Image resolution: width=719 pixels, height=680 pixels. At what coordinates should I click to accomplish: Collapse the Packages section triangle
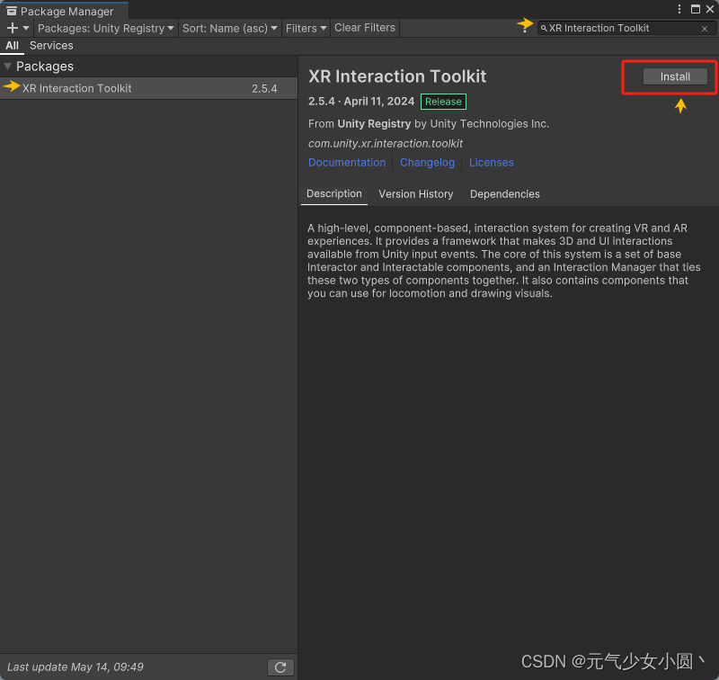[x=7, y=67]
